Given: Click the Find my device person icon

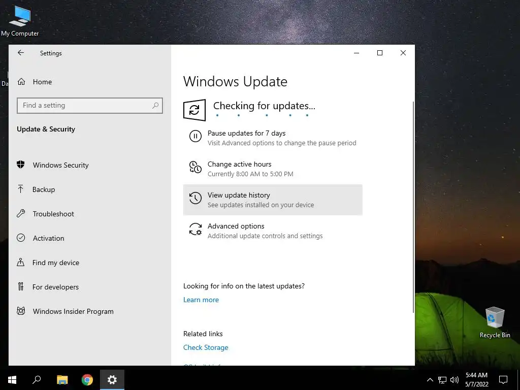Looking at the screenshot, I should (x=20, y=262).
